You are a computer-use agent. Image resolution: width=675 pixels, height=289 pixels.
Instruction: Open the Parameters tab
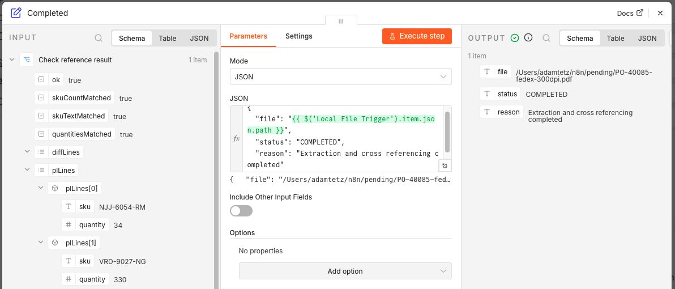click(x=249, y=36)
